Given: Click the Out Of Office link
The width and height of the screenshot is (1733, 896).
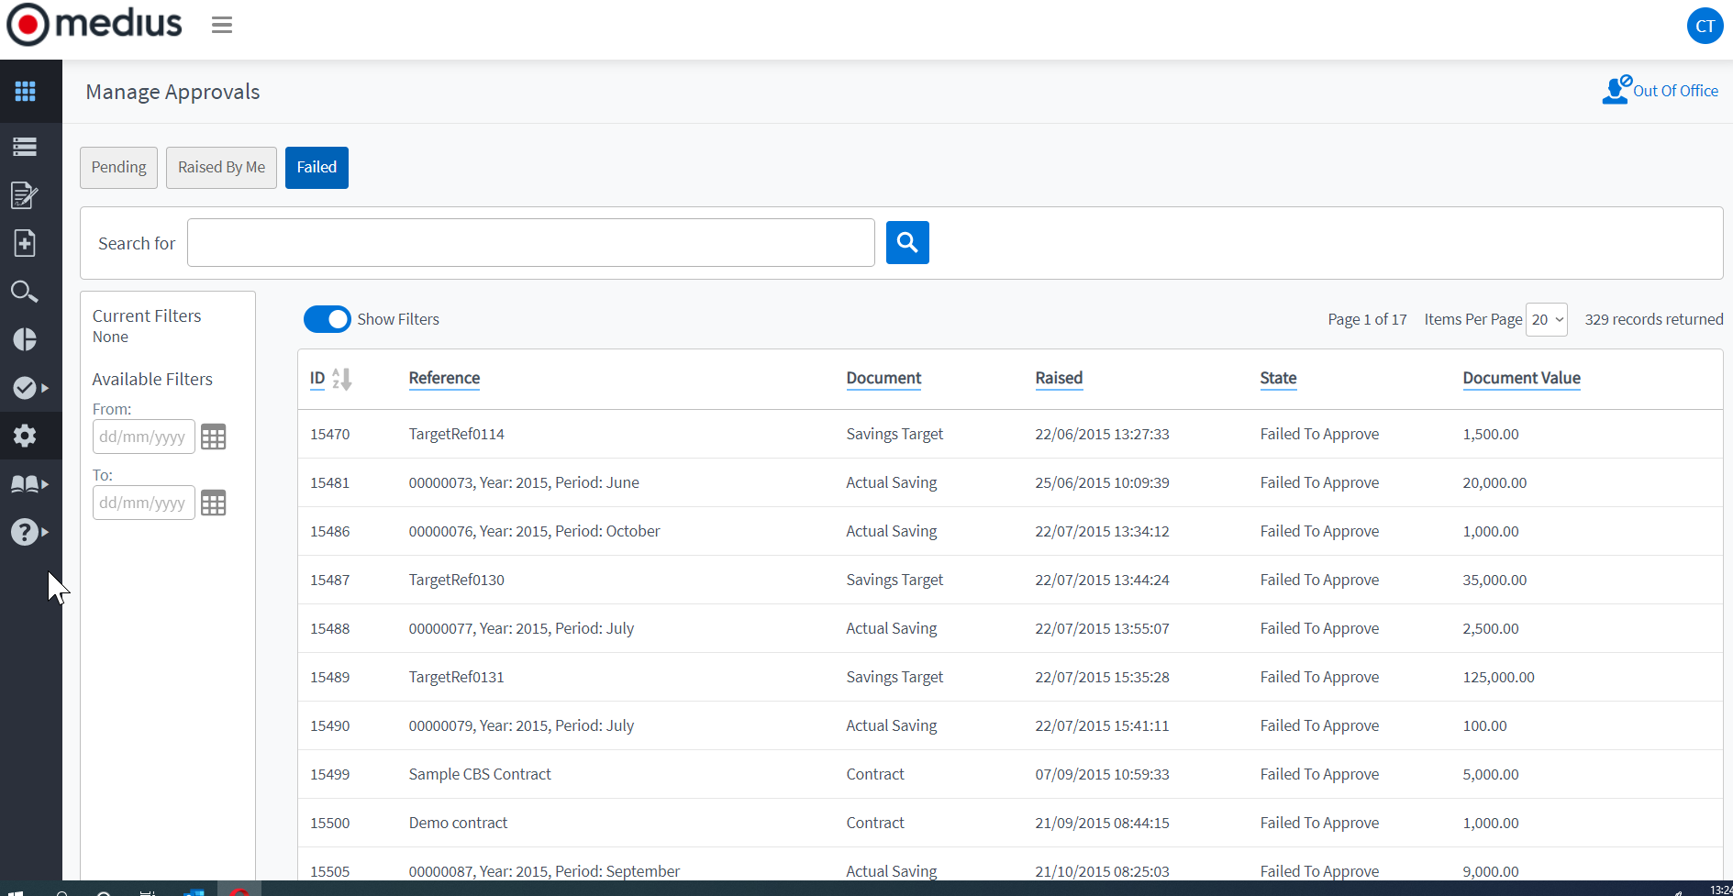Looking at the screenshot, I should click(x=1661, y=91).
